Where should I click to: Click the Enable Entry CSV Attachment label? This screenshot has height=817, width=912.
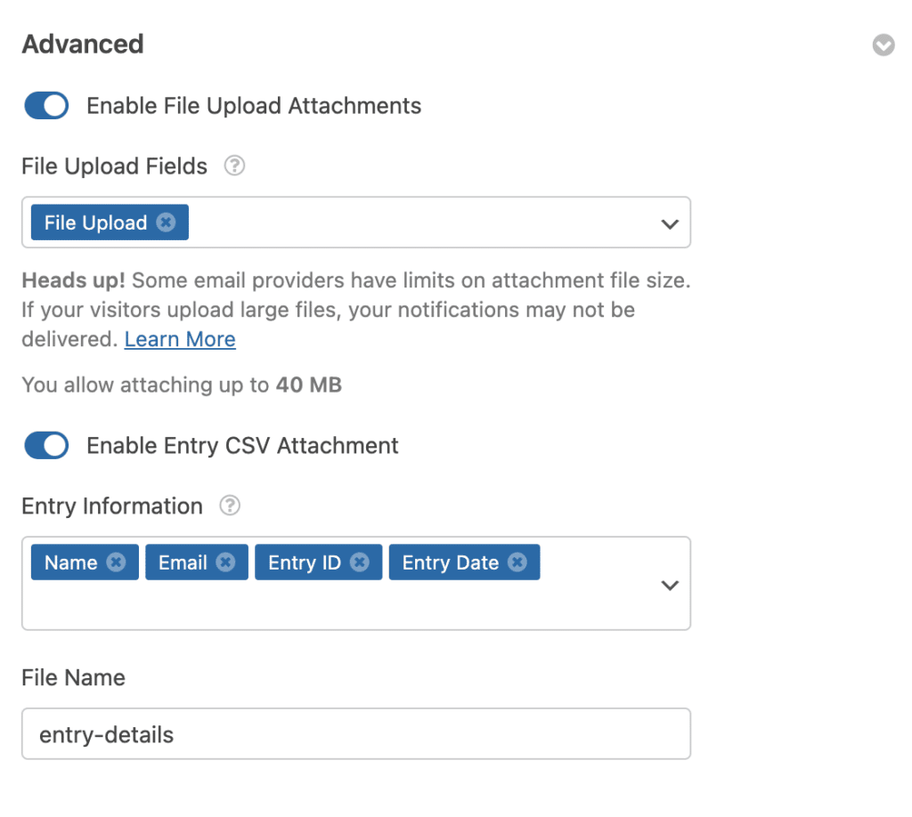coord(242,446)
